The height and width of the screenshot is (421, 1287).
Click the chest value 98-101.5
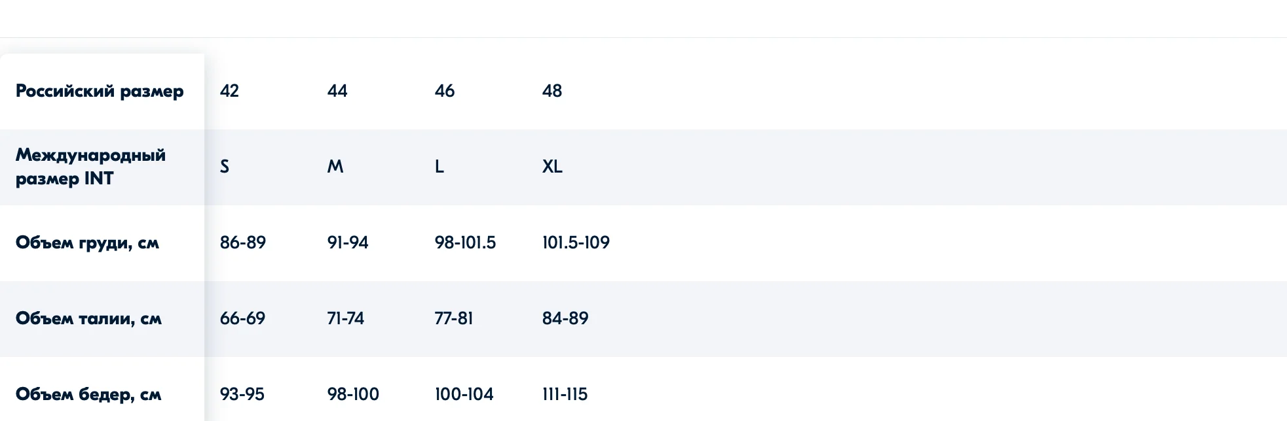[x=466, y=243]
